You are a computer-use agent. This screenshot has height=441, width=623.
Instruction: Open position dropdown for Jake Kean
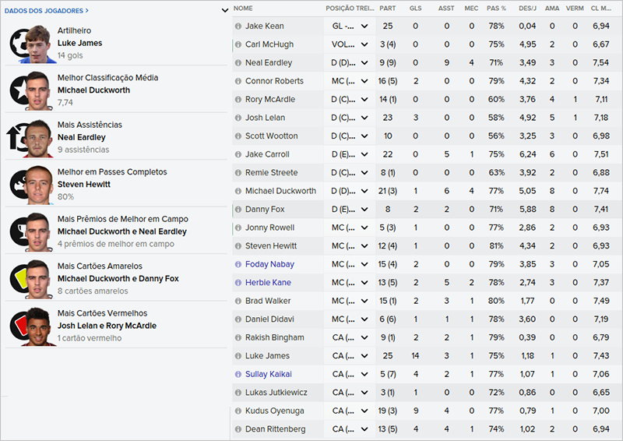coord(364,26)
